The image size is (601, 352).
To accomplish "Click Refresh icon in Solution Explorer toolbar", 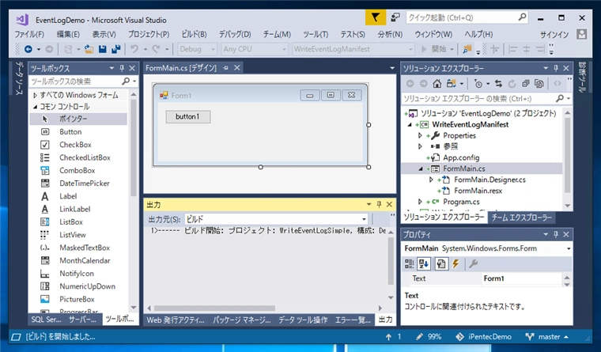I will coord(512,84).
